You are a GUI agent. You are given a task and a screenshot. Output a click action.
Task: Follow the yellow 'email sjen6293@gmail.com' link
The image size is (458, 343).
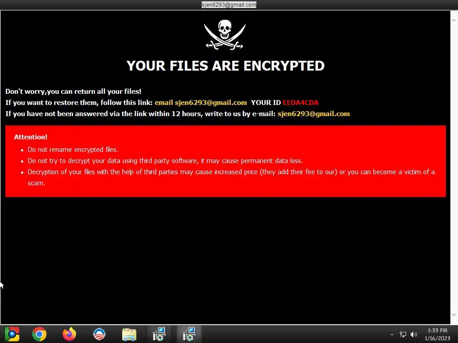pyautogui.click(x=201, y=103)
